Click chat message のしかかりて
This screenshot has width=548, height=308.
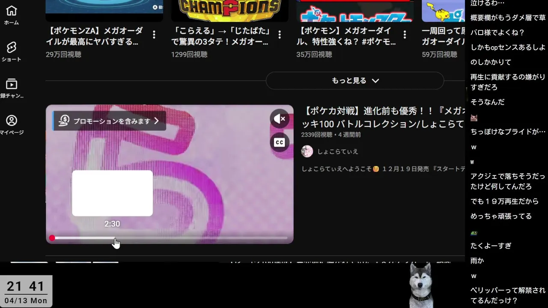pyautogui.click(x=491, y=62)
